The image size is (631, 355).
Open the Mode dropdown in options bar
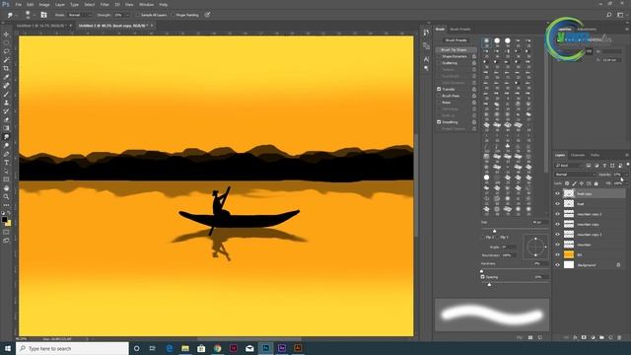point(79,15)
